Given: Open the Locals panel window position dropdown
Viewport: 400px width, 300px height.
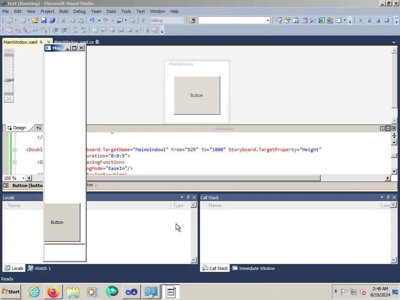Looking at the screenshot, I should (182, 197).
